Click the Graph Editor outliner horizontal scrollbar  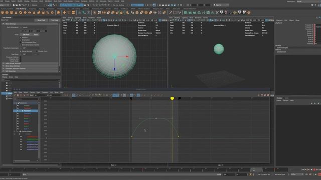pos(22,161)
